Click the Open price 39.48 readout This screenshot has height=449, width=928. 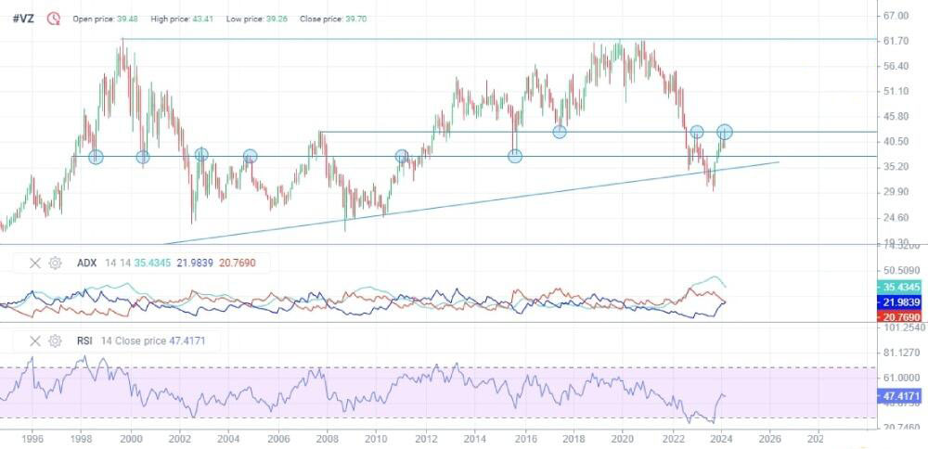coord(106,19)
